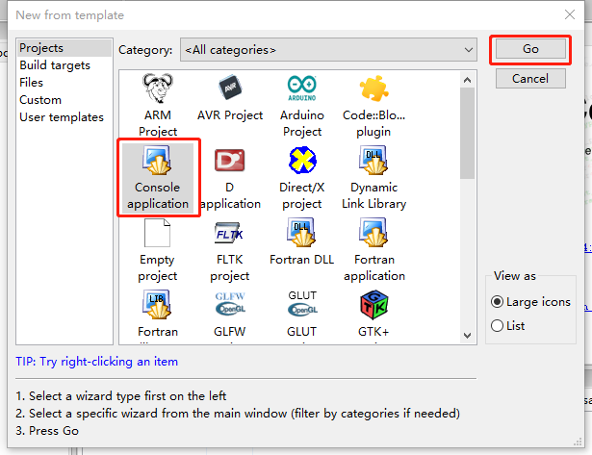Select the Code::Blocks plugin puzzle icon
Viewport: 592px width, 455px height.
(373, 88)
